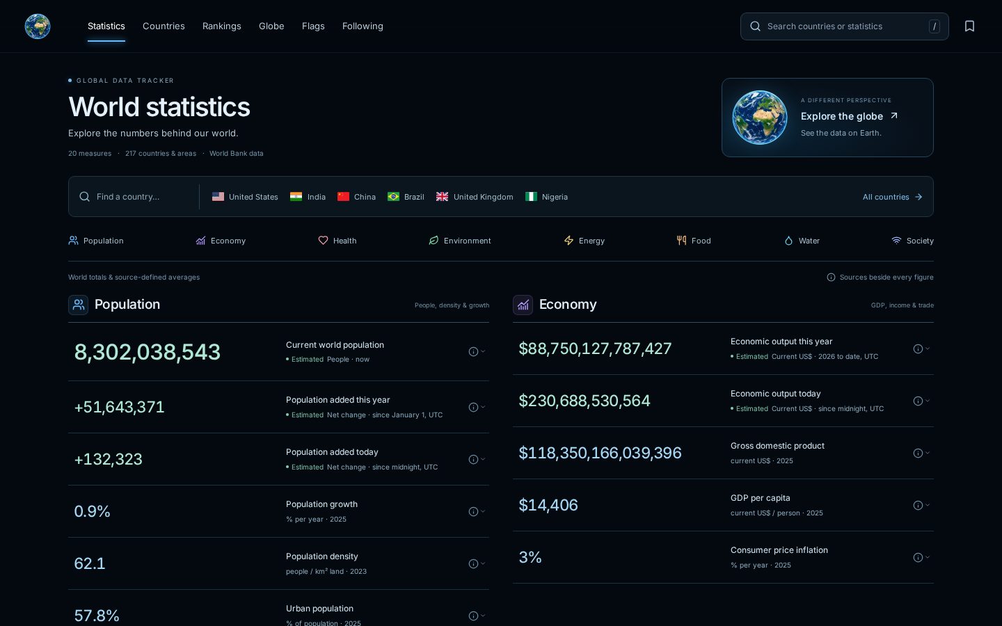Image resolution: width=1002 pixels, height=626 pixels.
Task: Expand details for Economic output today
Action: (x=921, y=401)
